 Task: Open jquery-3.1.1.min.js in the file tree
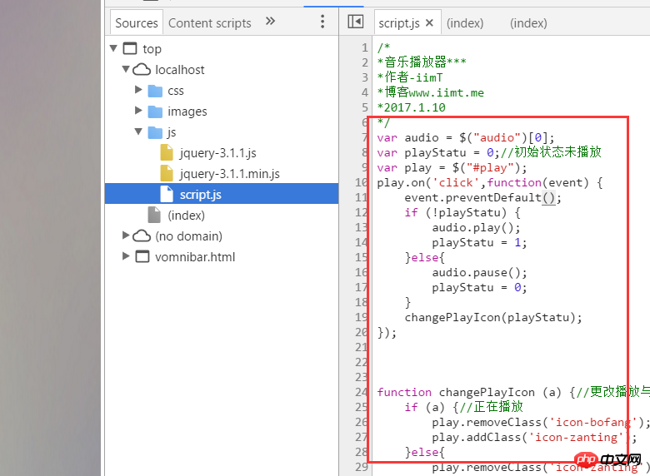click(x=229, y=174)
